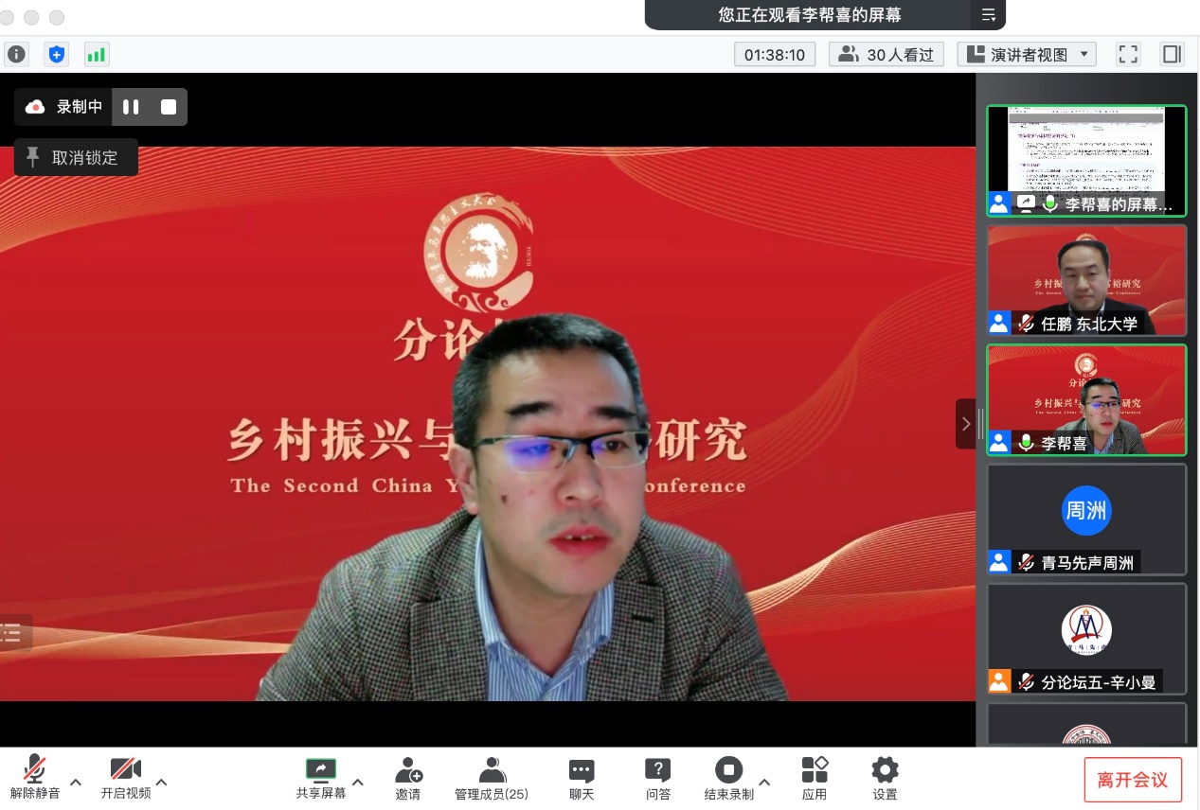Open the encryption shield icon
Screen dimensions: 1200x810
pyautogui.click(x=57, y=54)
